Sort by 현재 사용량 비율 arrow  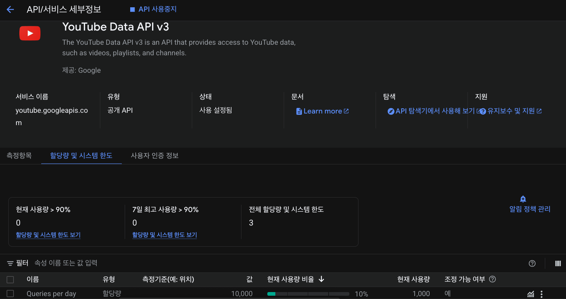321,279
